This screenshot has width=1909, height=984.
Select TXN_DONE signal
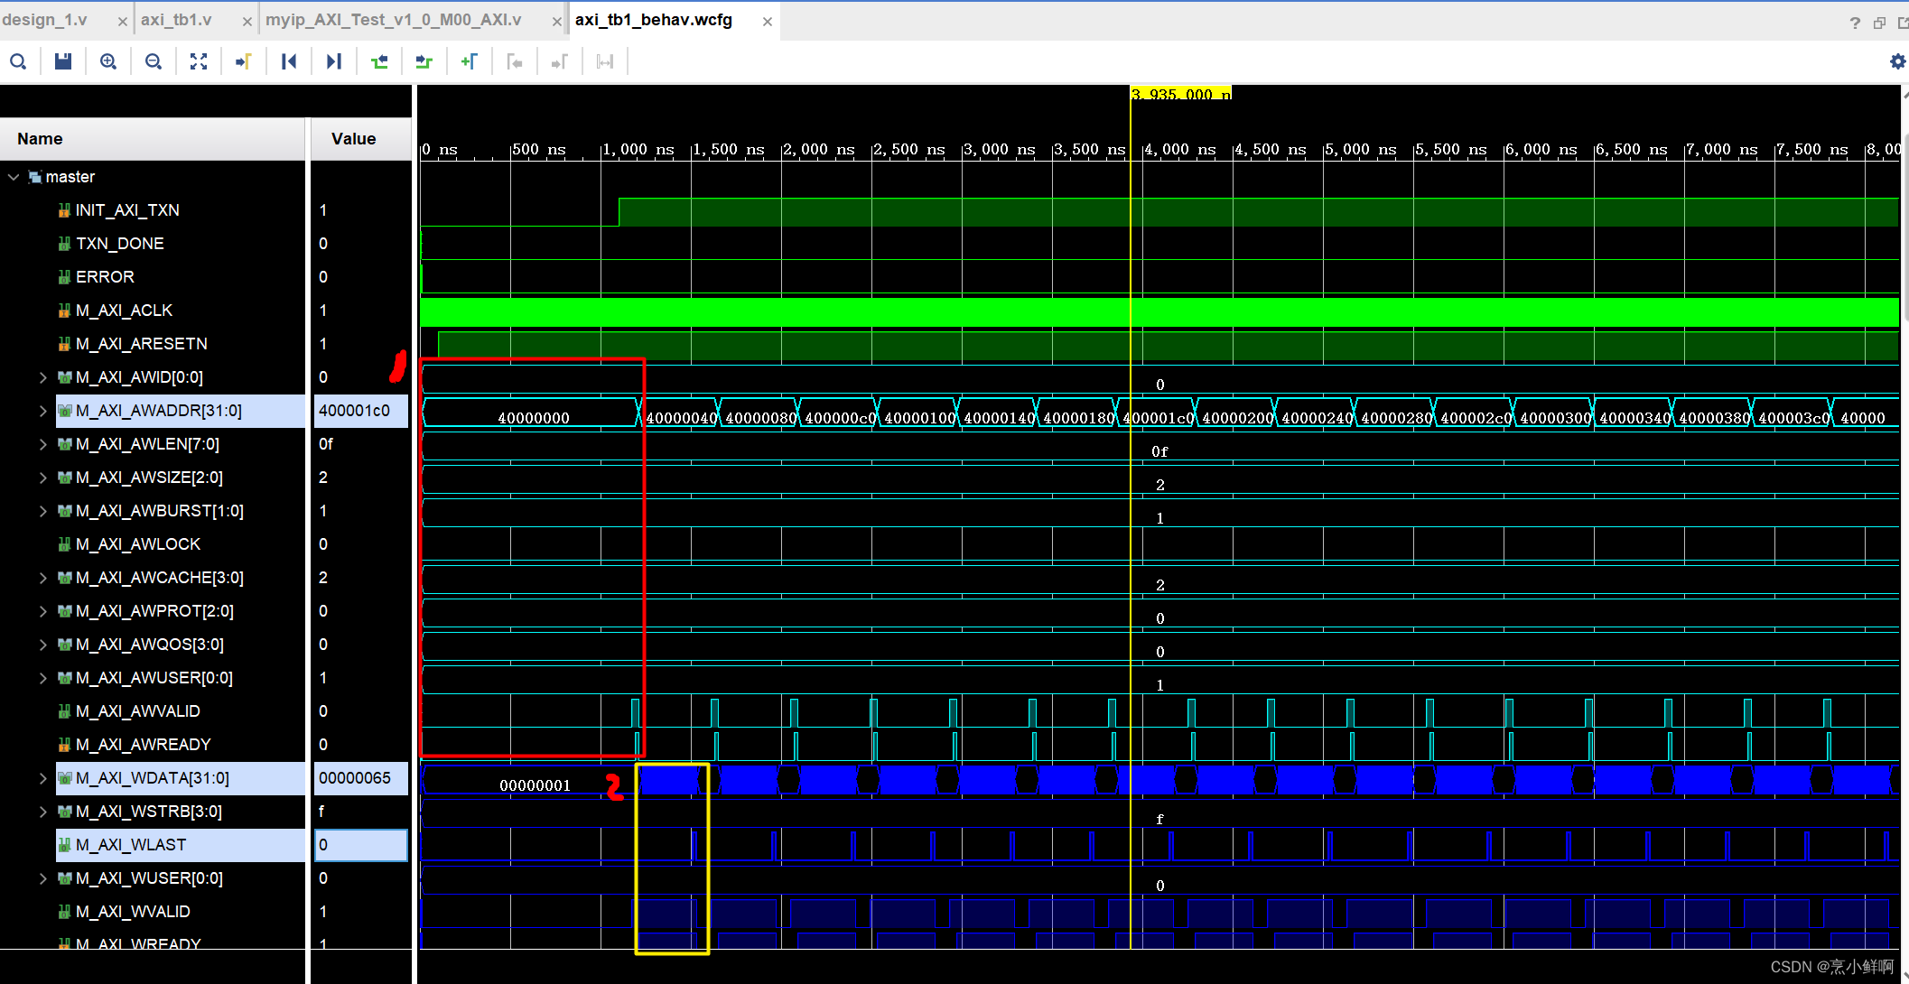click(x=120, y=244)
